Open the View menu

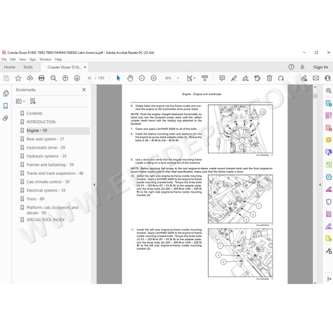pyautogui.click(x=22, y=59)
